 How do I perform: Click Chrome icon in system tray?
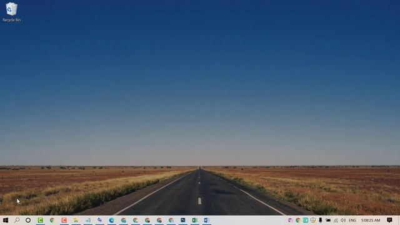[x=297, y=220]
